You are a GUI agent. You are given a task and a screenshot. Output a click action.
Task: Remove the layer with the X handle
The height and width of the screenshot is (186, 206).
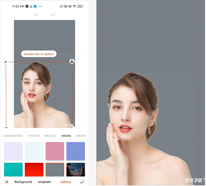pyautogui.click(x=6, y=62)
